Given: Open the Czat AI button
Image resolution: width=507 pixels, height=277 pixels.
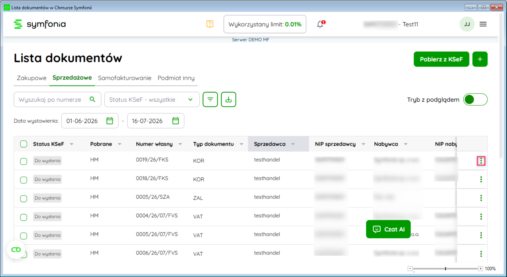Looking at the screenshot, I should coord(388,229).
